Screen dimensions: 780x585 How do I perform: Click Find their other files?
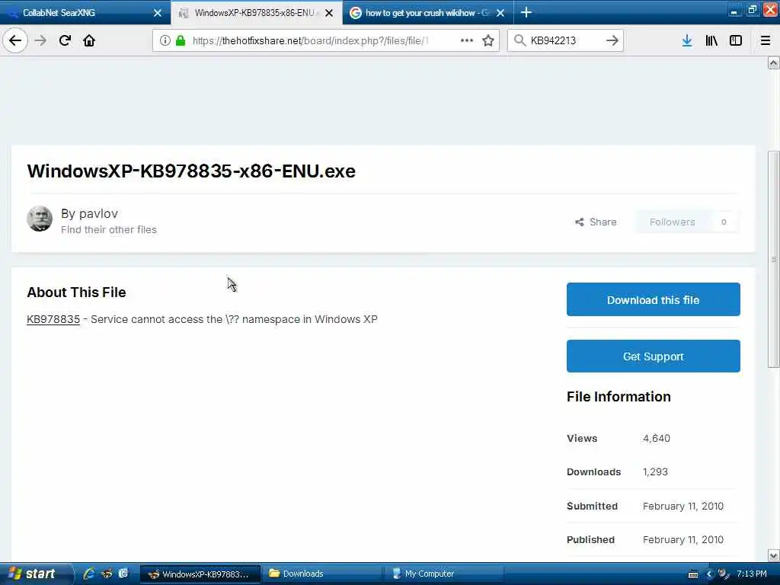[x=108, y=229]
